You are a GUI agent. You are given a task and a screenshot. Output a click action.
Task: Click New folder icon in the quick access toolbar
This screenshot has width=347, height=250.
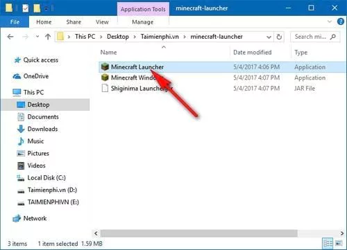tap(37, 8)
